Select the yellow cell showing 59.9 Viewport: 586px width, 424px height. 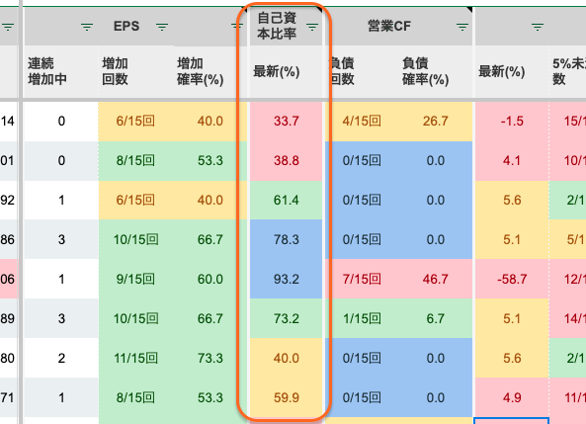pyautogui.click(x=286, y=397)
